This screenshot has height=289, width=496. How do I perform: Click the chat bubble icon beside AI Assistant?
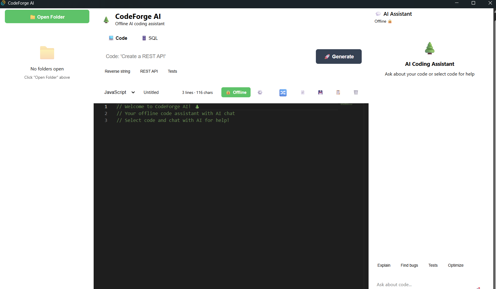pyautogui.click(x=378, y=13)
